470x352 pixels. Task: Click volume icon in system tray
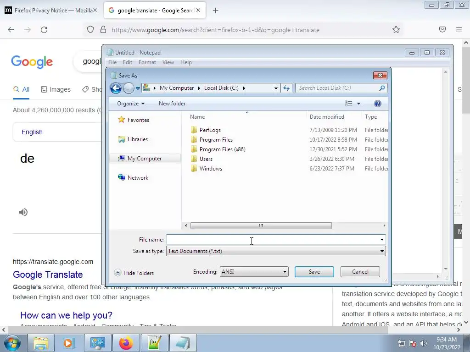tap(424, 343)
